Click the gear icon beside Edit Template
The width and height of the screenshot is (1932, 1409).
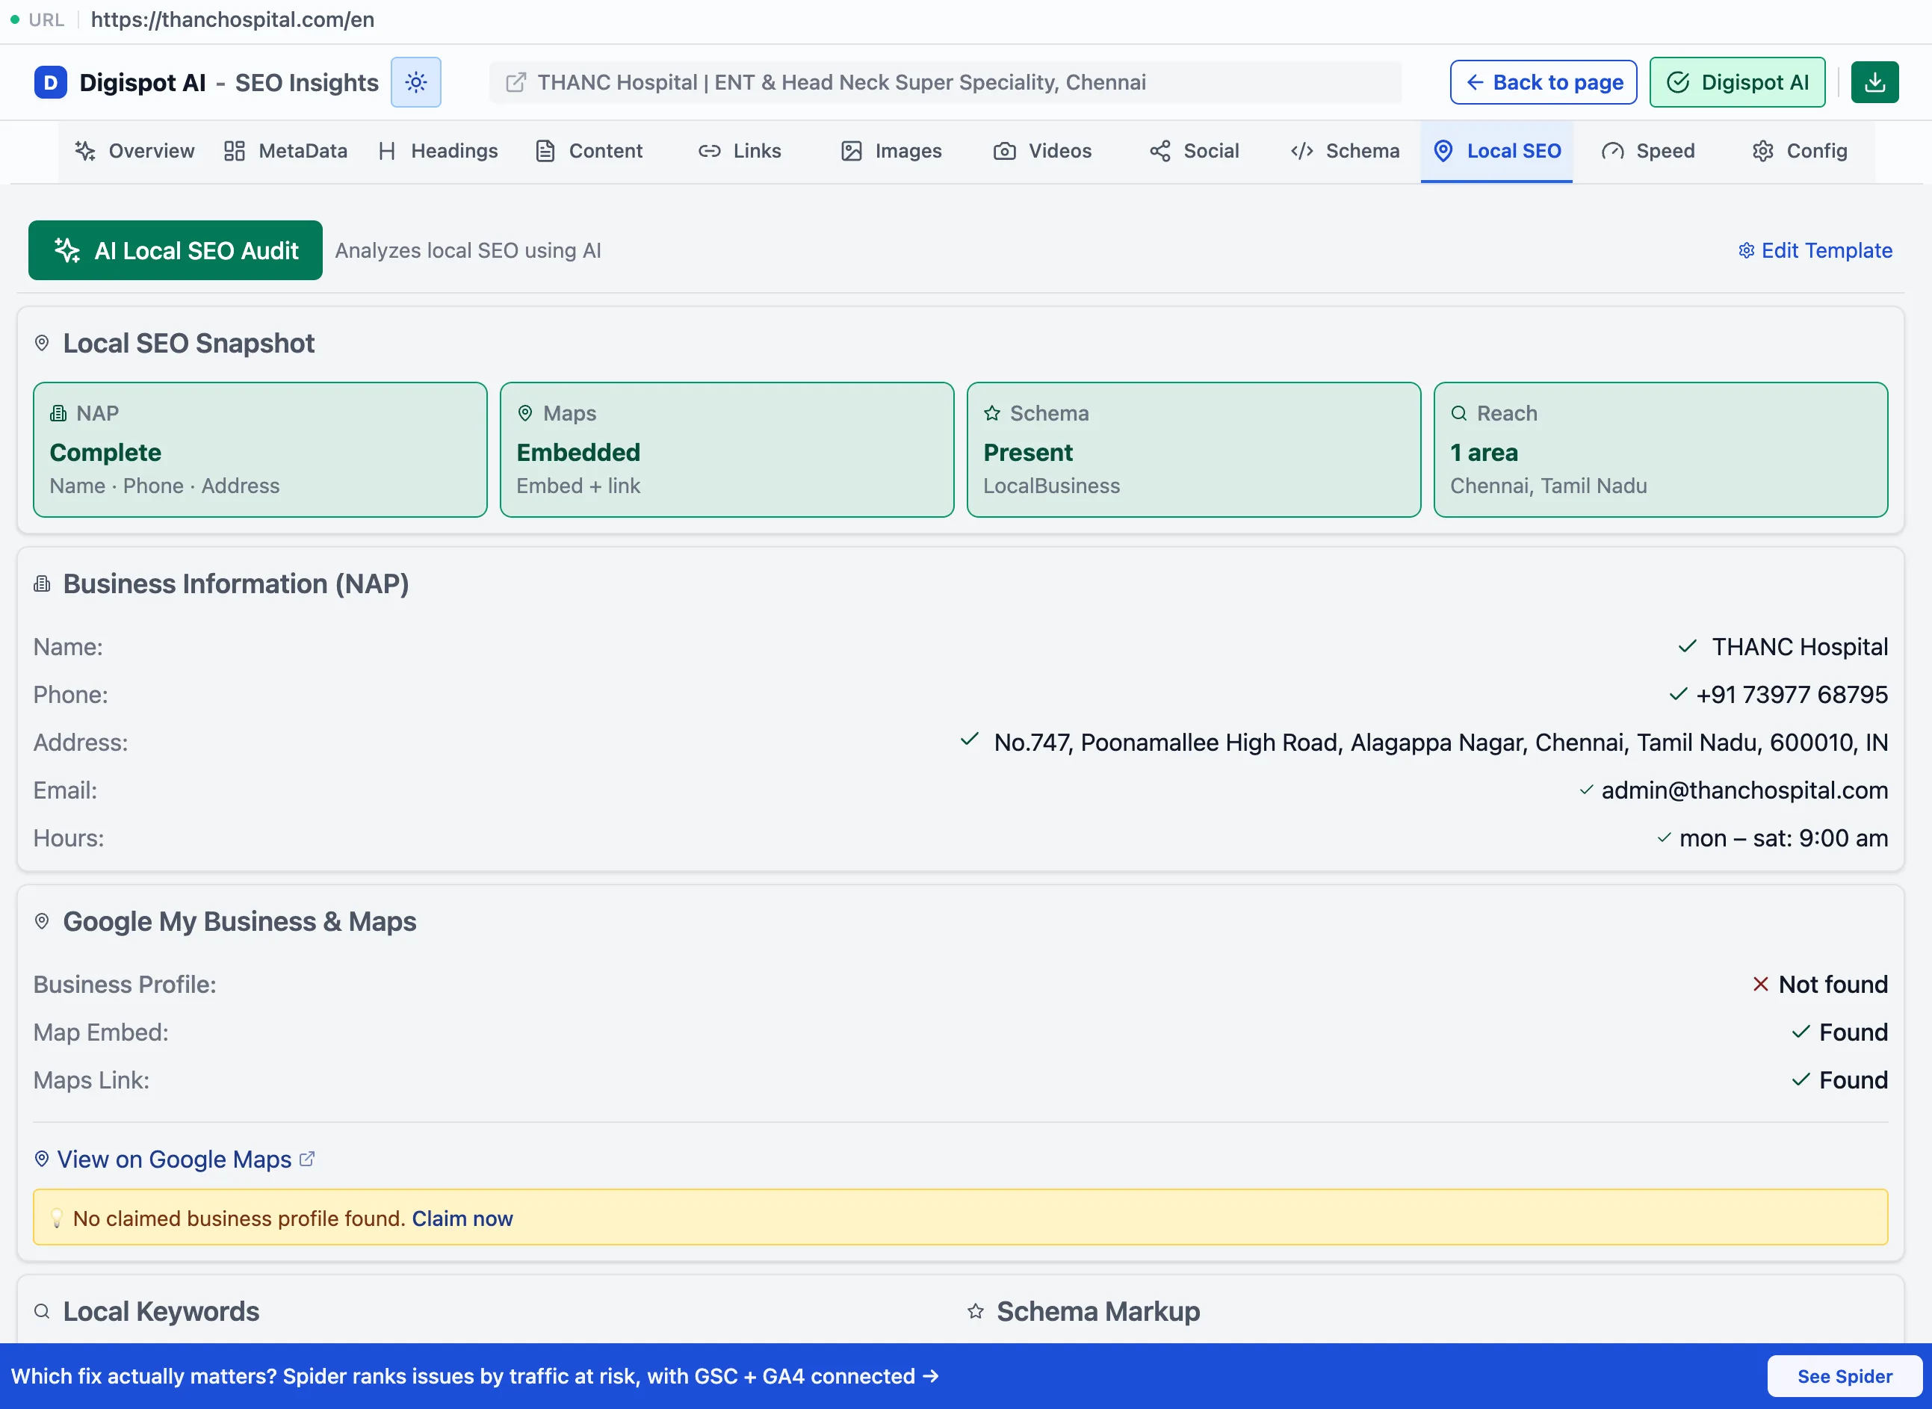[x=1747, y=251]
